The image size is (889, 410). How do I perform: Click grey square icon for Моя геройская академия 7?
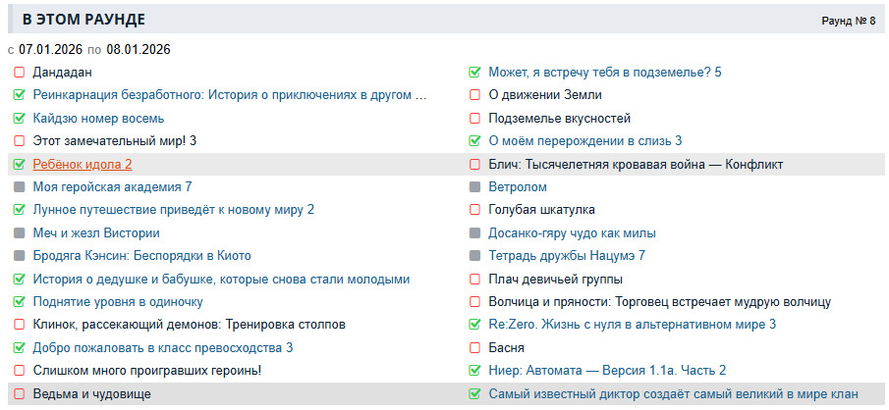click(20, 187)
